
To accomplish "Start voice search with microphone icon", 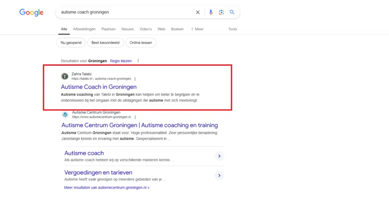I will point(210,12).
